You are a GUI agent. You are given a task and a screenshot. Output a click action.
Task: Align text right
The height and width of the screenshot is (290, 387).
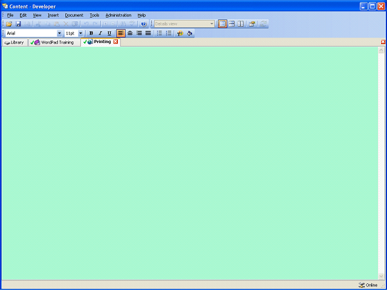(139, 33)
